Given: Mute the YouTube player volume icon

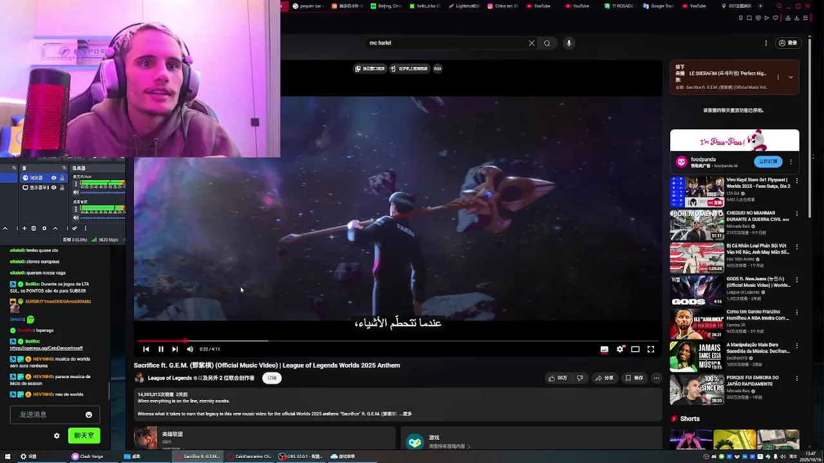Looking at the screenshot, I should [x=190, y=349].
